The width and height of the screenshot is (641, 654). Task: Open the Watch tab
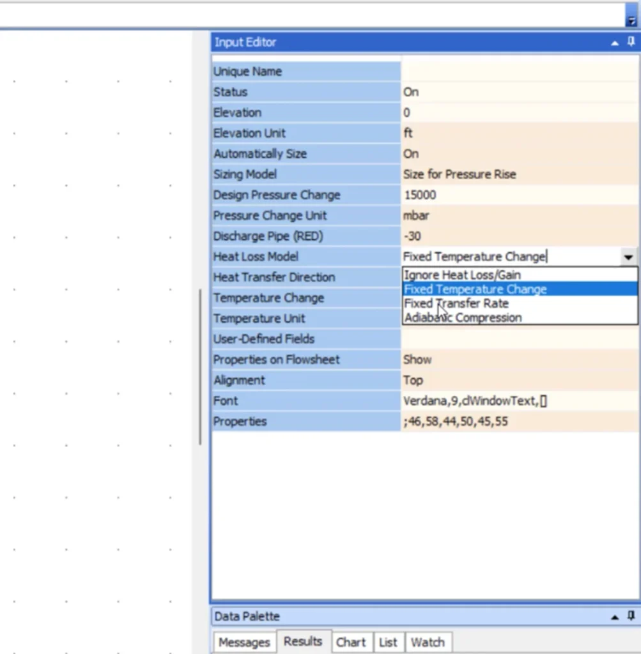[x=428, y=642]
